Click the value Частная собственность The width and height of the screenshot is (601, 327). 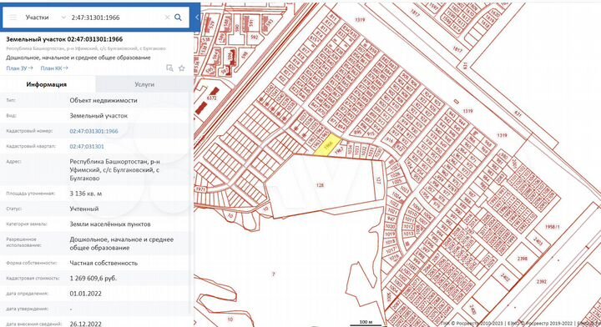coord(104,263)
